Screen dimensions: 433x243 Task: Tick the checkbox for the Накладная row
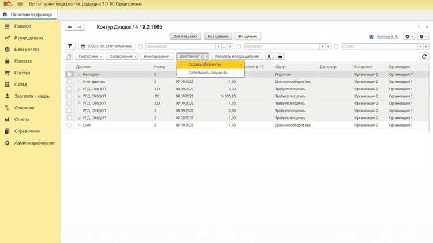point(69,74)
